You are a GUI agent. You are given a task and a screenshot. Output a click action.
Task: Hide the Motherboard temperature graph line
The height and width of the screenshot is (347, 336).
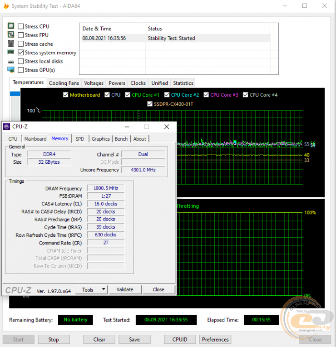coord(65,95)
